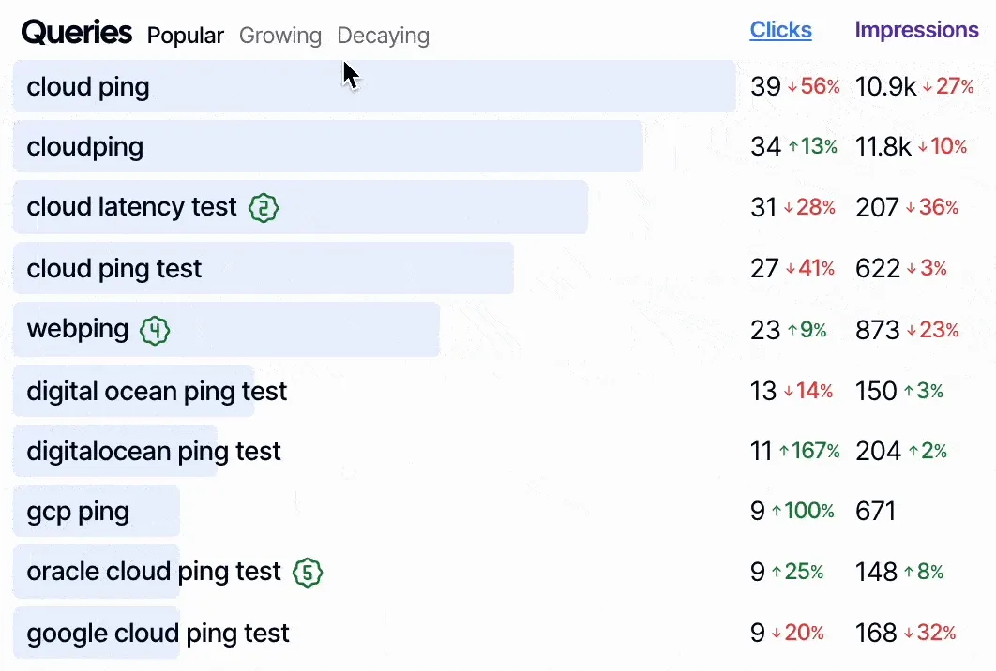Screen dimensions: 996x671
Task: Select the "cloud ping" query row
Action: click(x=88, y=87)
